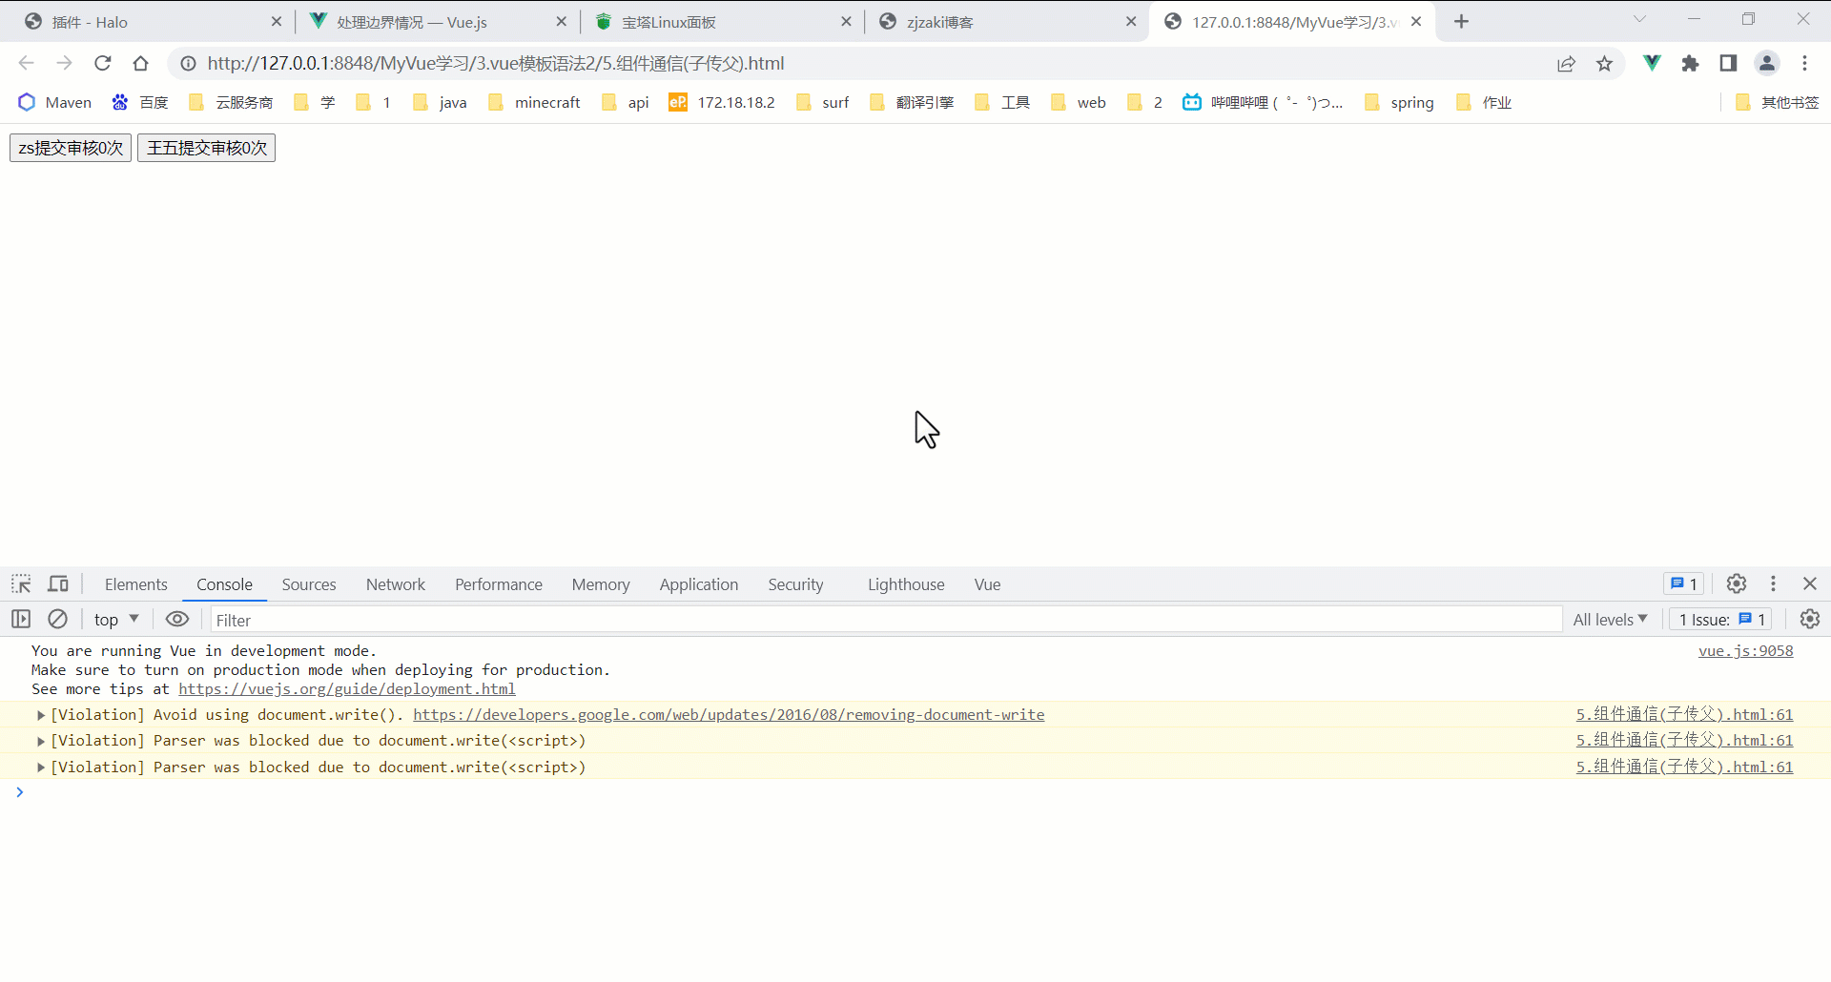
Task: Open DevTools settings gear
Action: coord(1736,583)
